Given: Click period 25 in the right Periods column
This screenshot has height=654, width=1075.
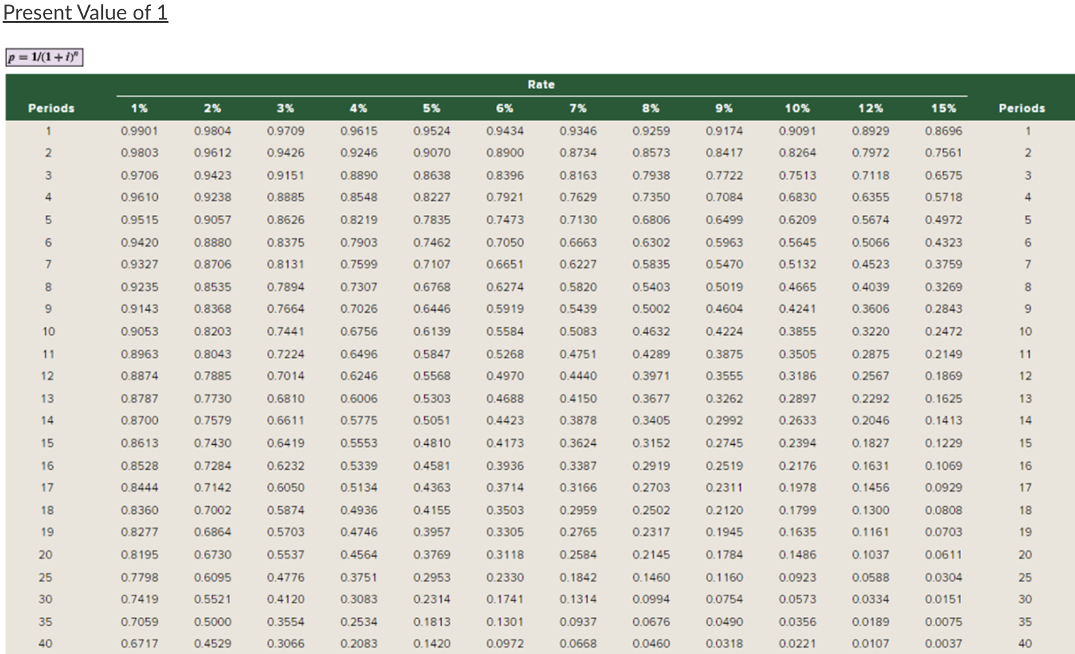Looking at the screenshot, I should coord(1025,577).
